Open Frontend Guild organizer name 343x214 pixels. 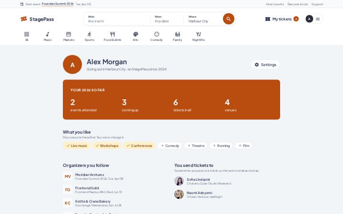[x=87, y=188]
